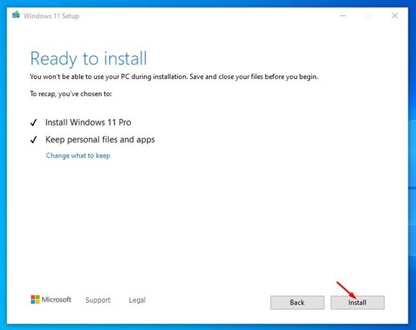Close the Windows 11 Setup window

395,16
